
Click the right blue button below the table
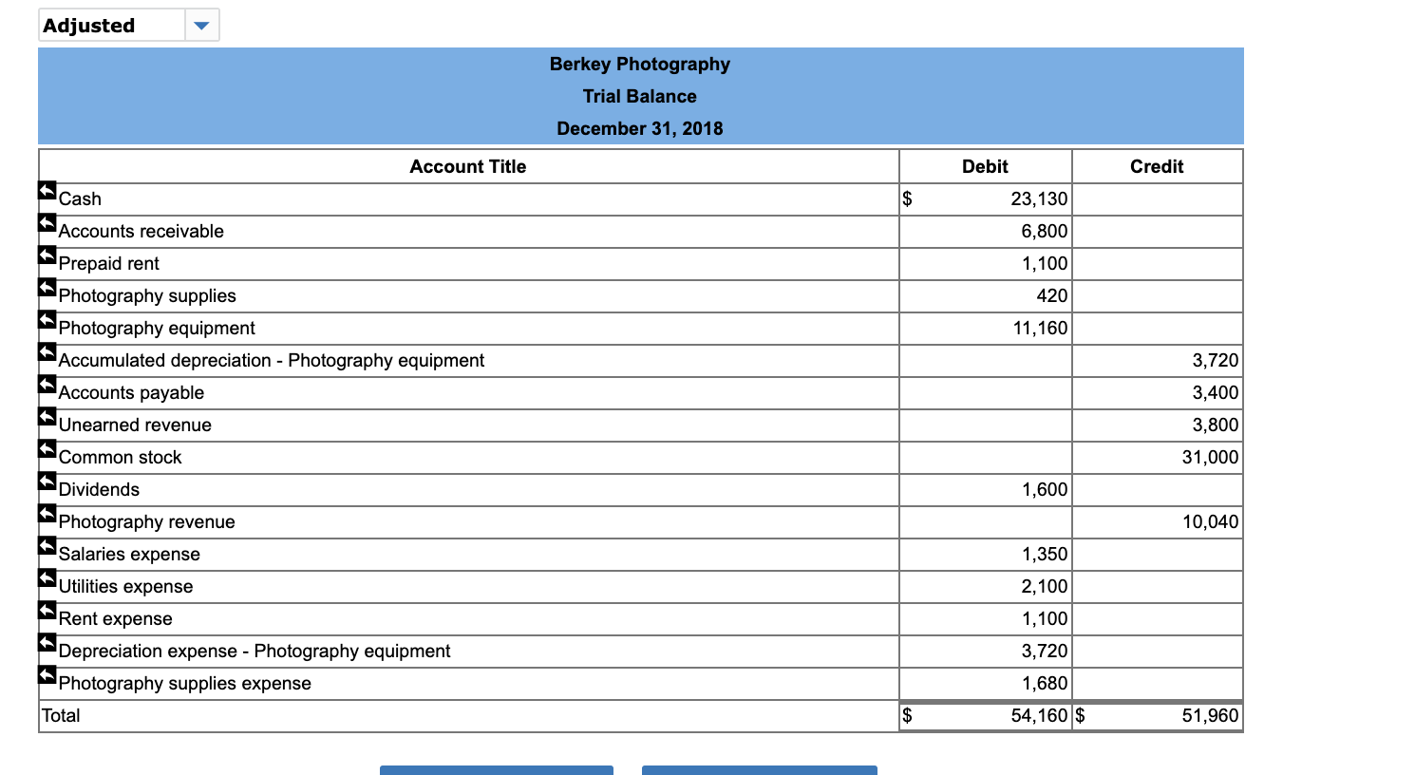760,771
